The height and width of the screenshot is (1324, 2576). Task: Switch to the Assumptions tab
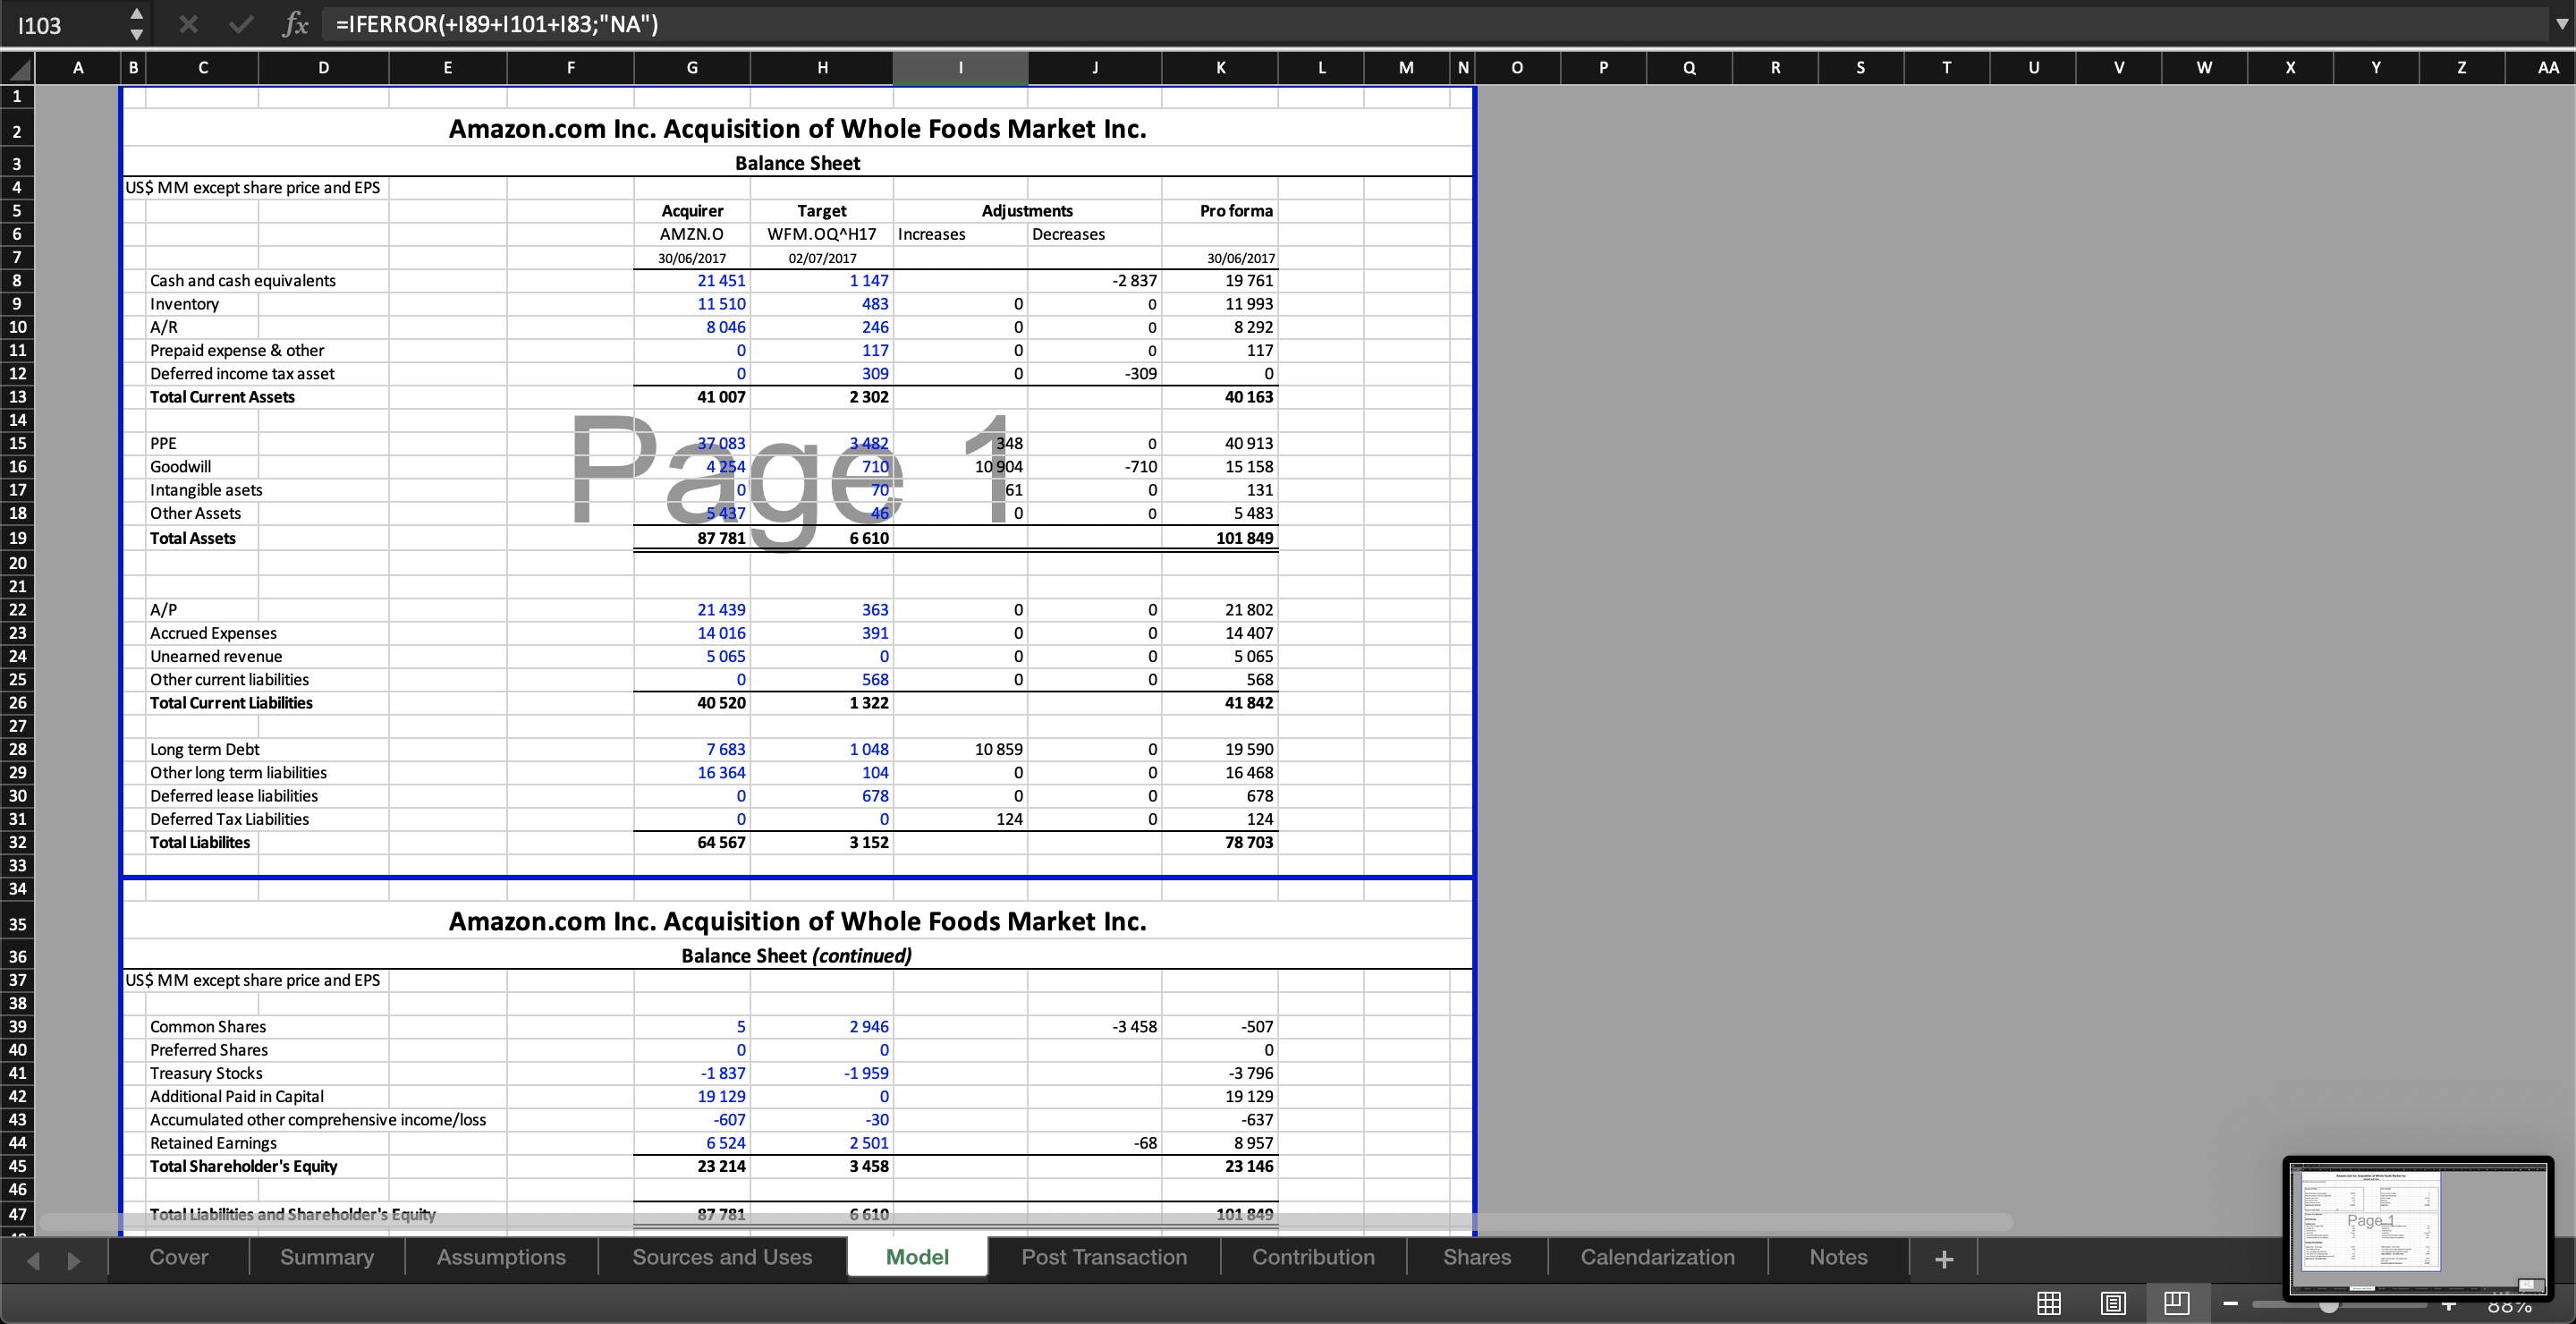[x=501, y=1257]
